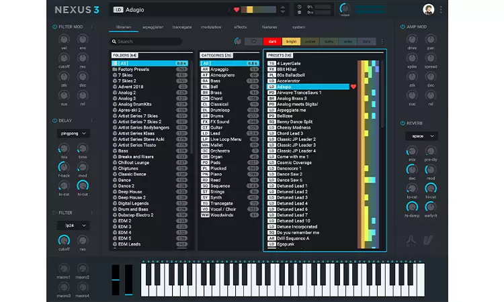The height and width of the screenshot is (302, 504).
Task: Open FILTER MOD section options menu
Action: 91,27
